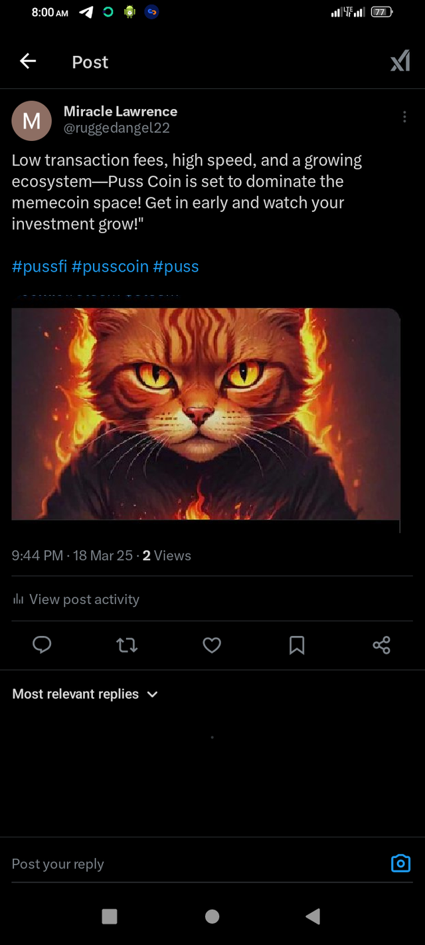Tap the Android recent apps square button
425x945 pixels.
(x=110, y=916)
